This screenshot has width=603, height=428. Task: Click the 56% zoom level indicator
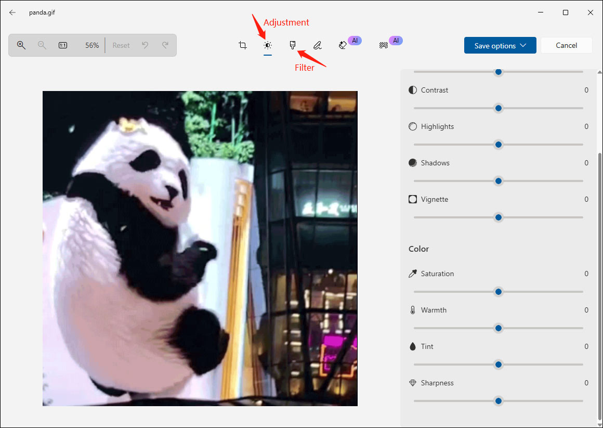click(91, 45)
